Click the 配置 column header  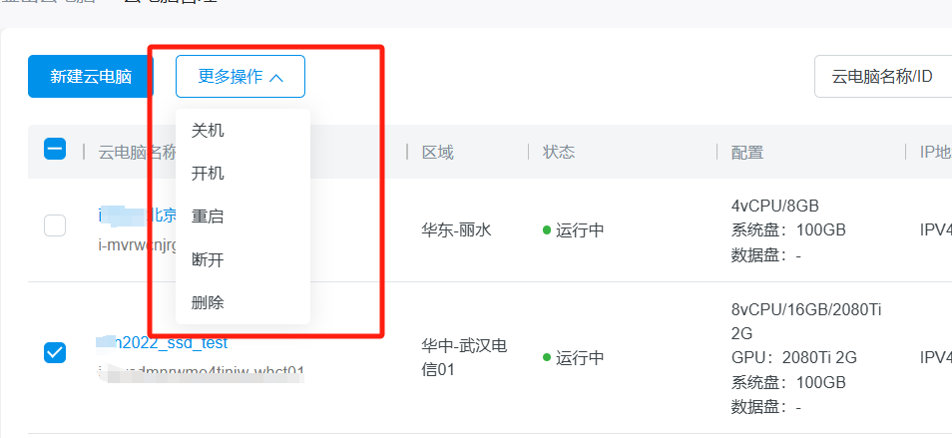(x=746, y=152)
